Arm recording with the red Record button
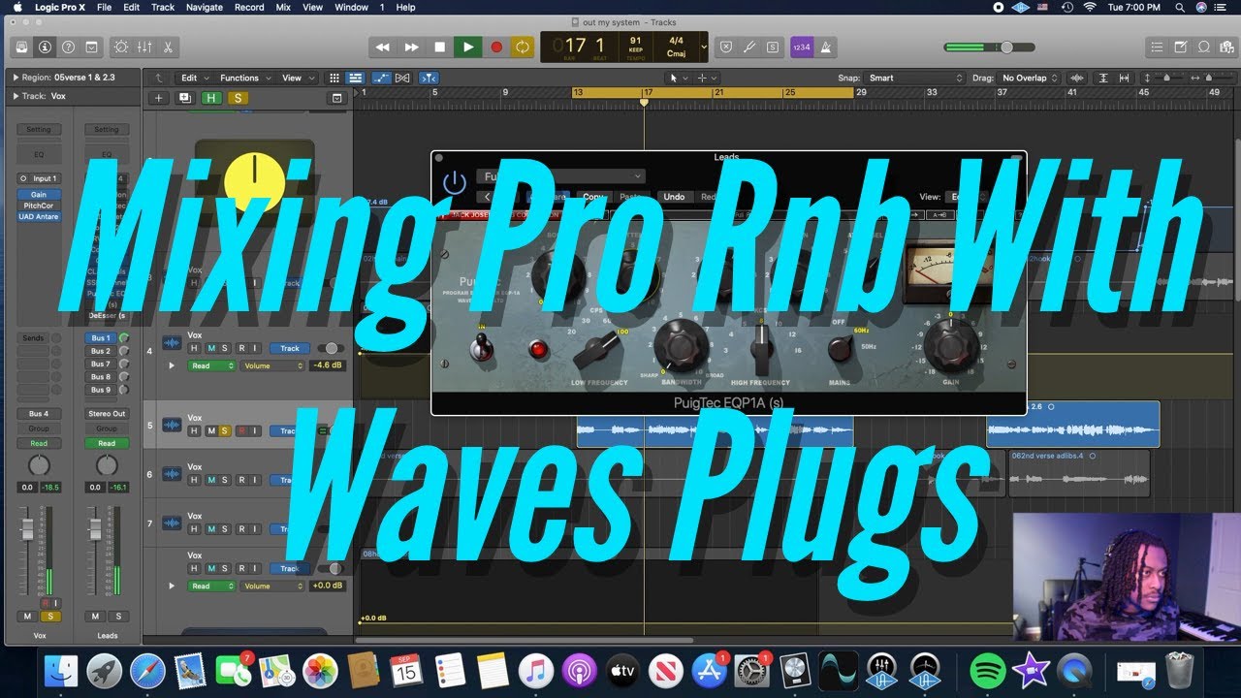The height and width of the screenshot is (698, 1241). 496,47
